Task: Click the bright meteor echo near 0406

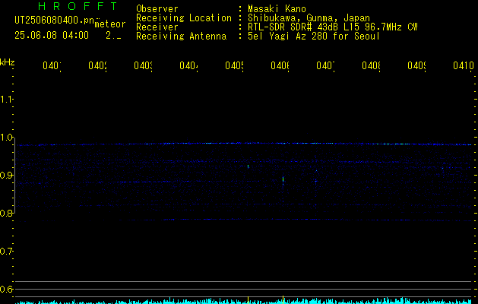Action: 283,180
